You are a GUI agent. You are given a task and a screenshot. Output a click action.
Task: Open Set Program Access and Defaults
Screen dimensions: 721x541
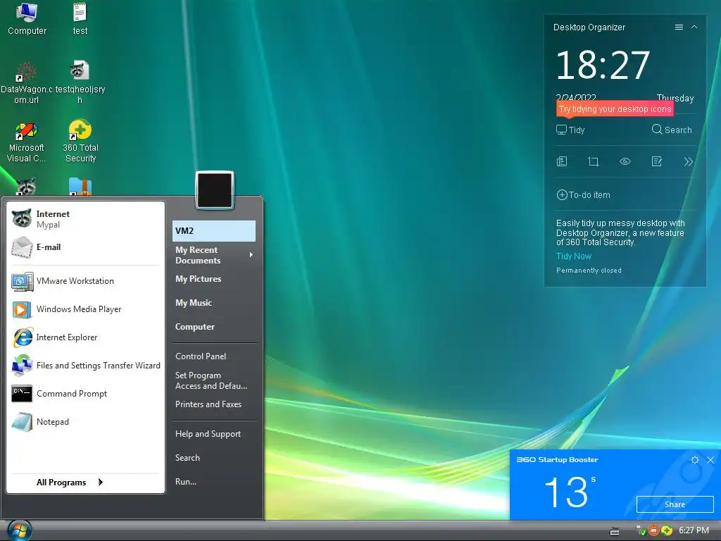[214, 380]
